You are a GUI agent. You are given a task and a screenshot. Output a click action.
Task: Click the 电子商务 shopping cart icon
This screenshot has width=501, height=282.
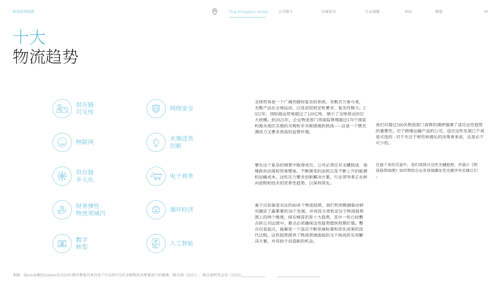tap(156, 176)
